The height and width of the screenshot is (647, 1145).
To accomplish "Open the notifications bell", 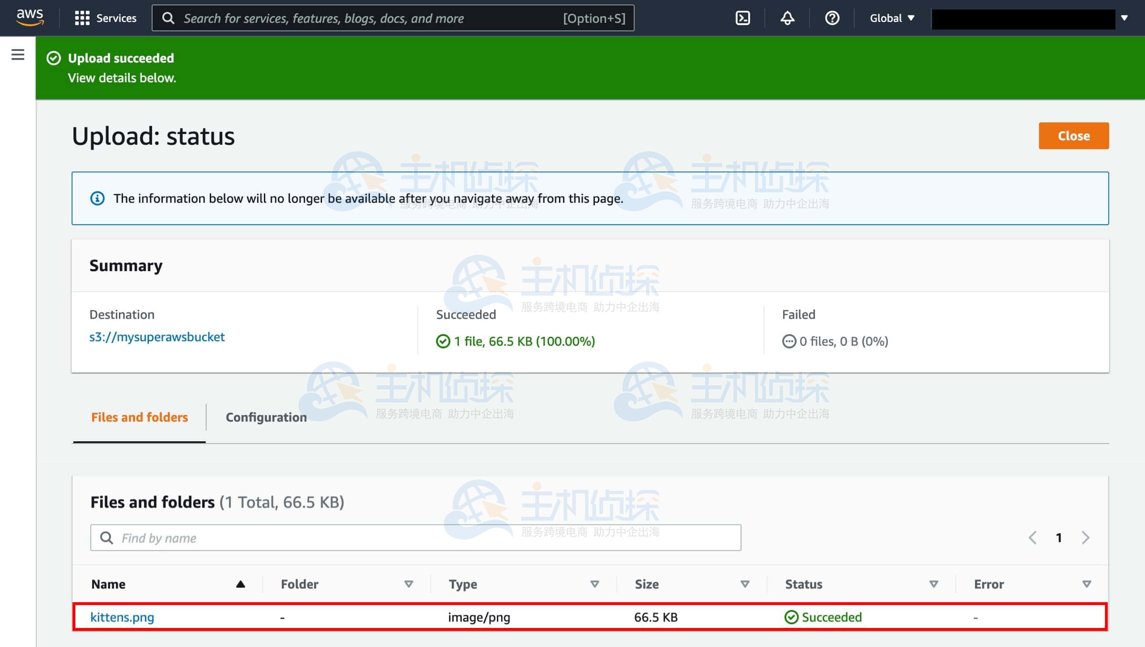I will click(787, 18).
